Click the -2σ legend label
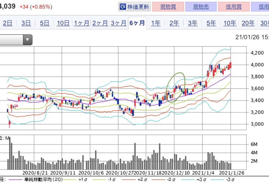Screen dimensions: 269x190 point(171,180)
